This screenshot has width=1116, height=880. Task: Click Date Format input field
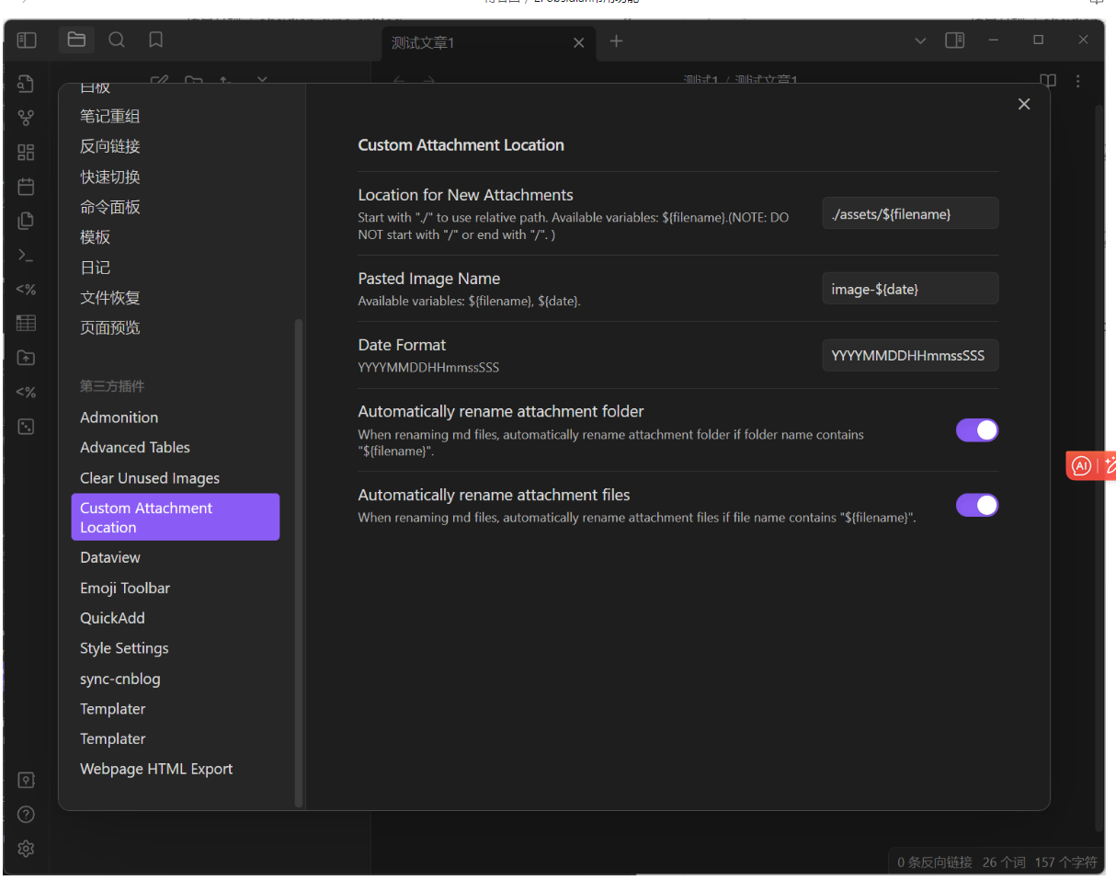click(910, 355)
